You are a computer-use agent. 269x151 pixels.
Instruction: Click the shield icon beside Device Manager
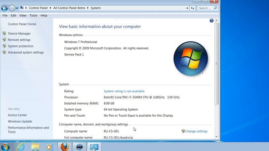[4, 33]
